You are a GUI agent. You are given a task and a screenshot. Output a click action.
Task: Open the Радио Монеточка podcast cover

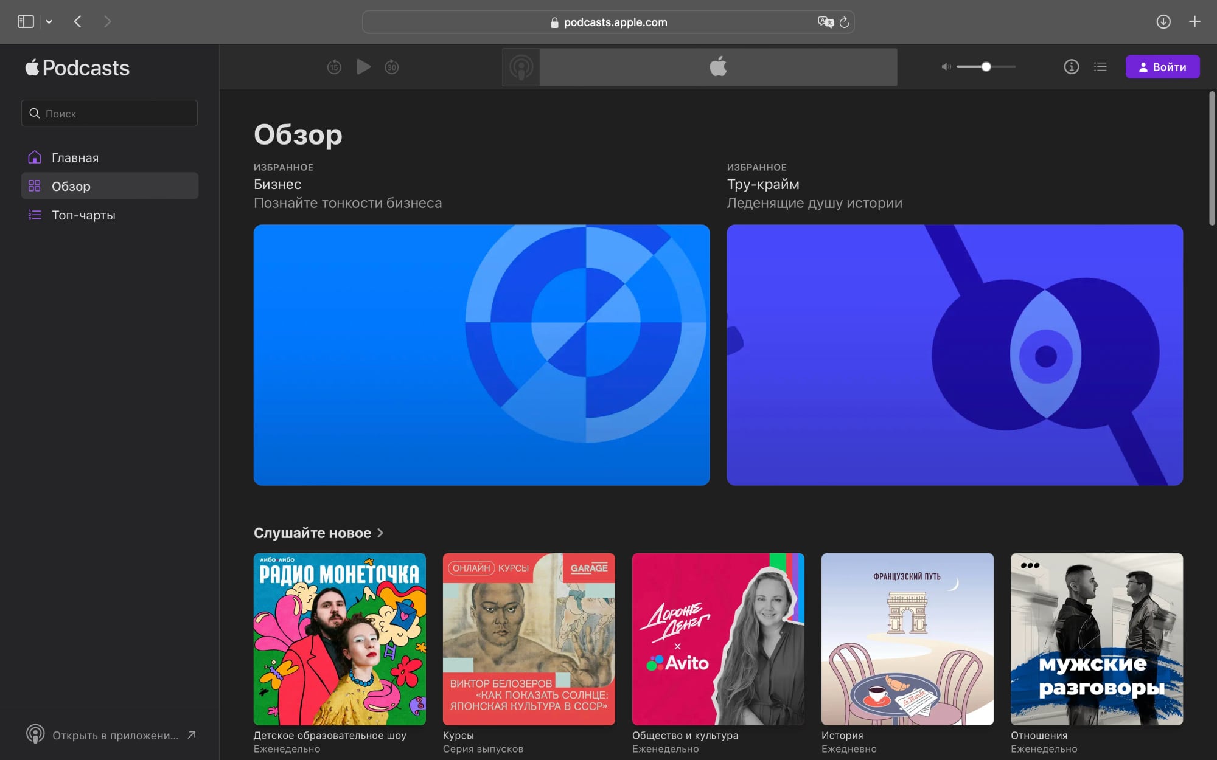340,638
